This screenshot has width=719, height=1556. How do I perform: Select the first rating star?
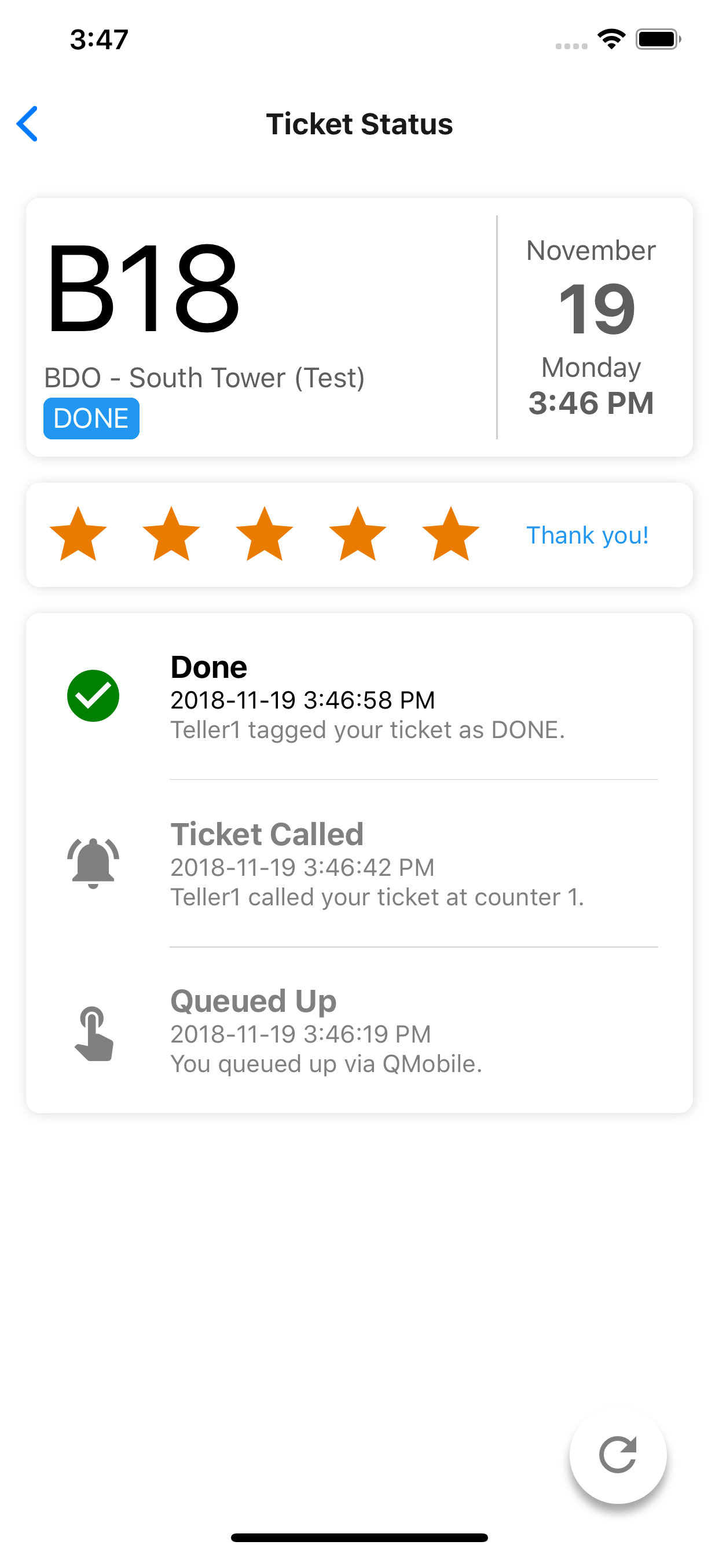[x=79, y=534]
